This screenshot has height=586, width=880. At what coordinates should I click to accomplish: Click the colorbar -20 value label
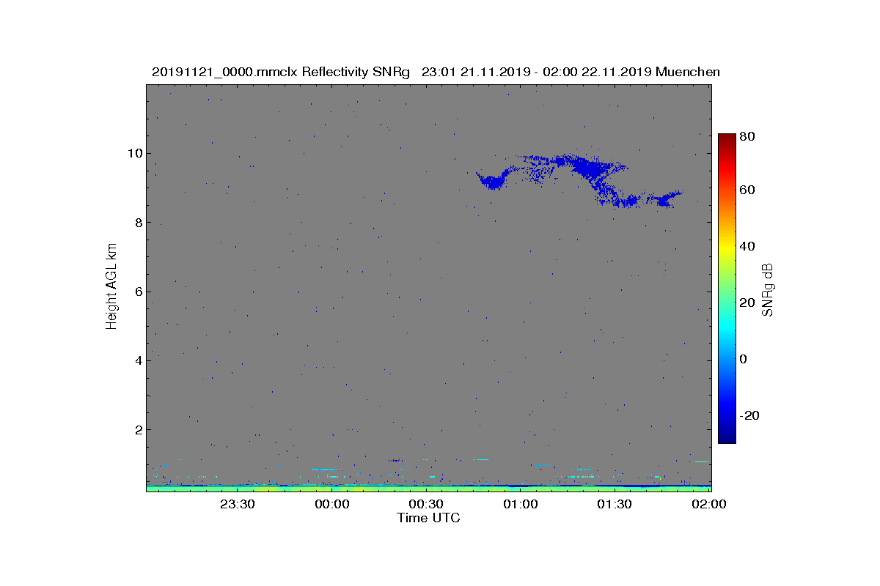pyautogui.click(x=749, y=415)
